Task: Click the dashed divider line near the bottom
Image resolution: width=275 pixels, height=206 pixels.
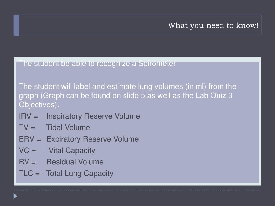Action: pos(137,191)
